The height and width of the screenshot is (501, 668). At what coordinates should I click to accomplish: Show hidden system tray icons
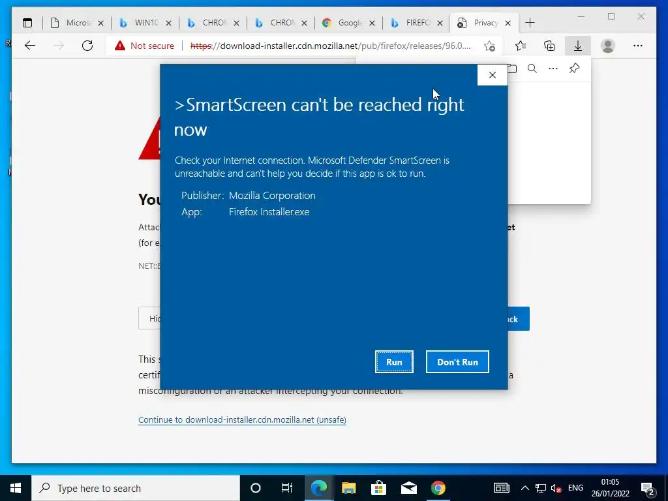(525, 488)
